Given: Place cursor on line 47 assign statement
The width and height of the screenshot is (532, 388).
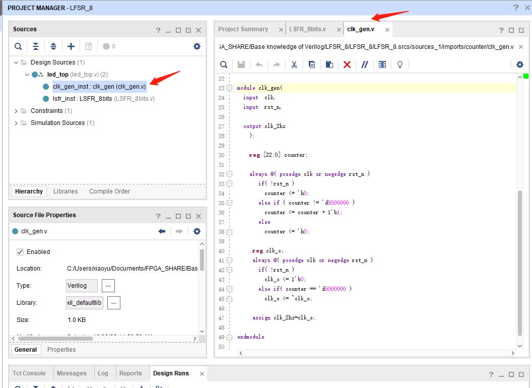Looking at the screenshot, I should 284,318.
